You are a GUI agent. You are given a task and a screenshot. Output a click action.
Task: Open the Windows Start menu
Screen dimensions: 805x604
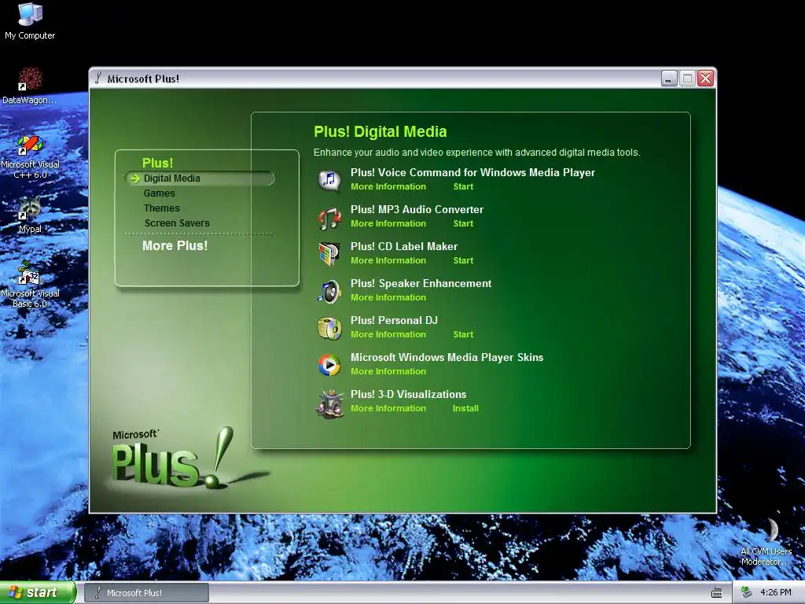(38, 593)
